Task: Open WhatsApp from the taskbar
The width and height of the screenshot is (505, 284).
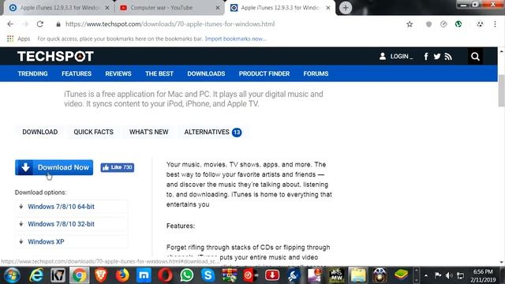Action: click(187, 275)
